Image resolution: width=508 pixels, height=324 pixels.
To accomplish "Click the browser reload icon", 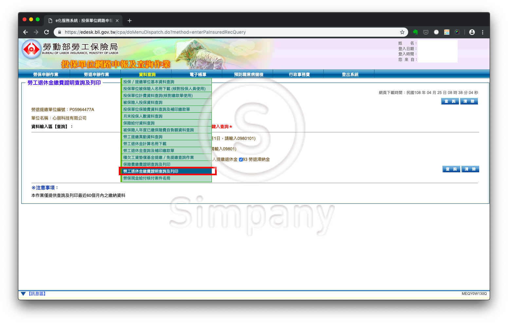I will tap(46, 32).
